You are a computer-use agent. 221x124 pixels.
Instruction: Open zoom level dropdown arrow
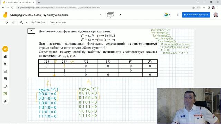(26, 22)
